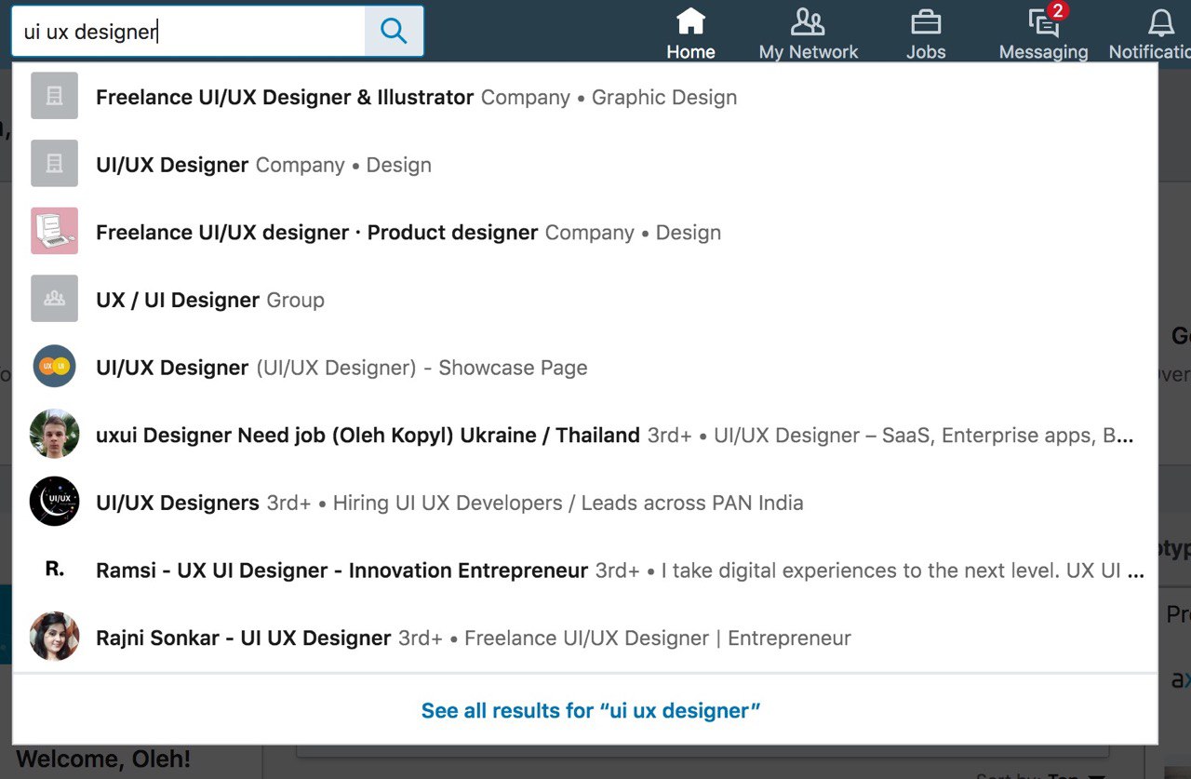Screen dimensions: 1191x779
Task: Open the Home tab
Action: coord(690,34)
